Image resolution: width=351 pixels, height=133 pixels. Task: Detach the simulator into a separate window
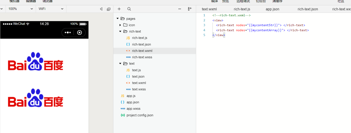tap(108, 9)
